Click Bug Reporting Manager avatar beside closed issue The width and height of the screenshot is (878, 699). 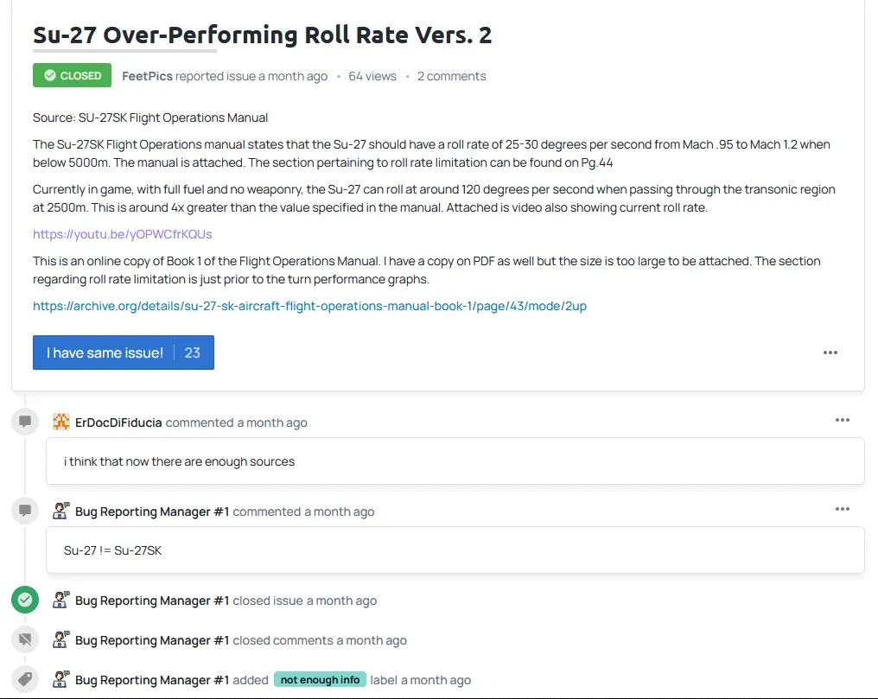coord(60,601)
